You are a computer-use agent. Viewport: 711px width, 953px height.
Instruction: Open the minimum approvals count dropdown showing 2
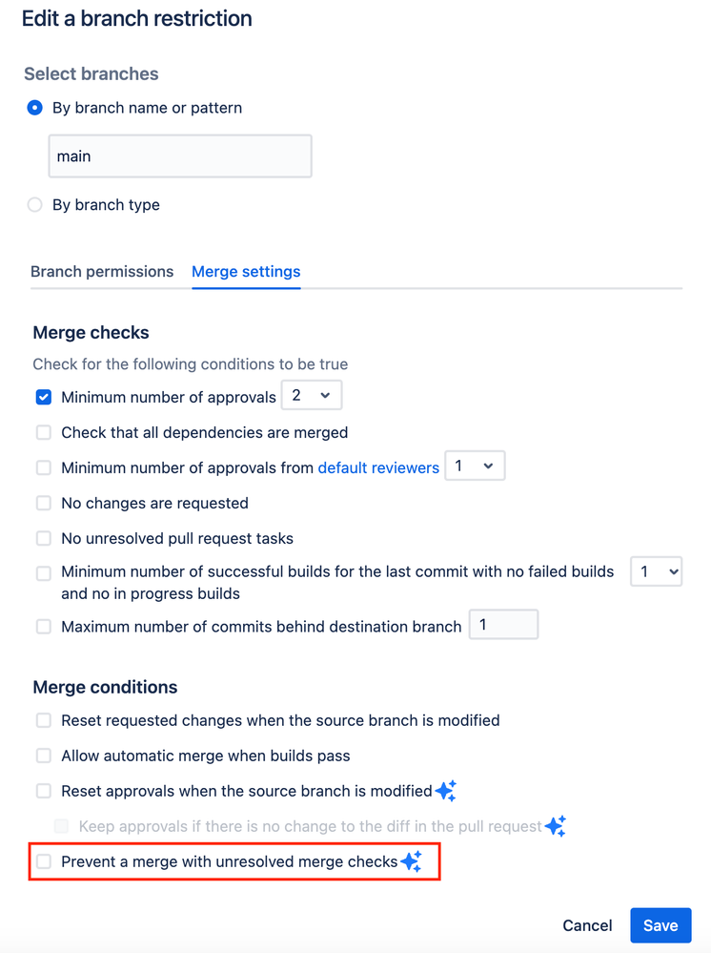click(x=311, y=394)
